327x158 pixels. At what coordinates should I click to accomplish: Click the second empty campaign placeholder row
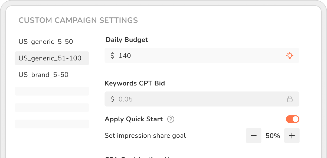[x=52, y=108]
